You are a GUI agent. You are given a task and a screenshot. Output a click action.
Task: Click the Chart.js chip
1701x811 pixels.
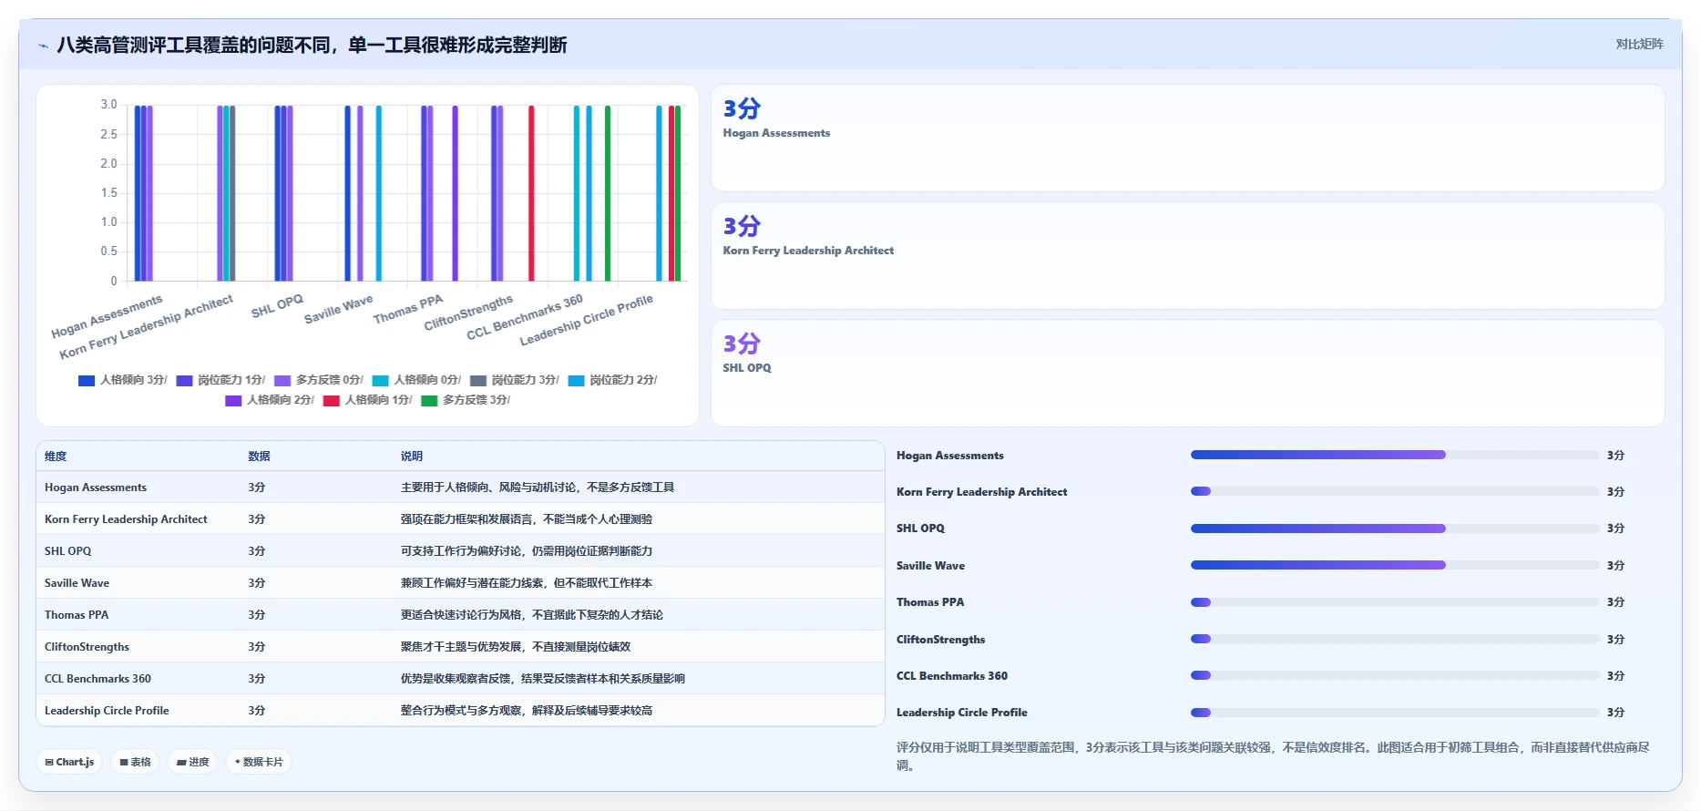(70, 762)
